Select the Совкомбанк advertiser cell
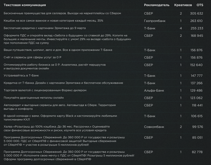211x165 pixels. pos(154,127)
